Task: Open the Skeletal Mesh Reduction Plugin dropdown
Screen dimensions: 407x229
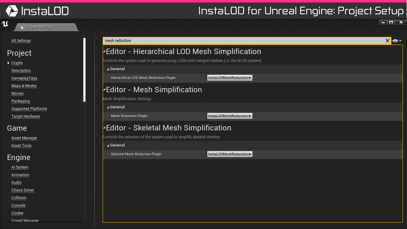Action: click(230, 154)
